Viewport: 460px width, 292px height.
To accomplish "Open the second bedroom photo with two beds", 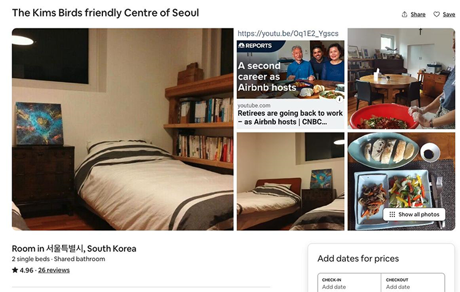I will (291, 182).
